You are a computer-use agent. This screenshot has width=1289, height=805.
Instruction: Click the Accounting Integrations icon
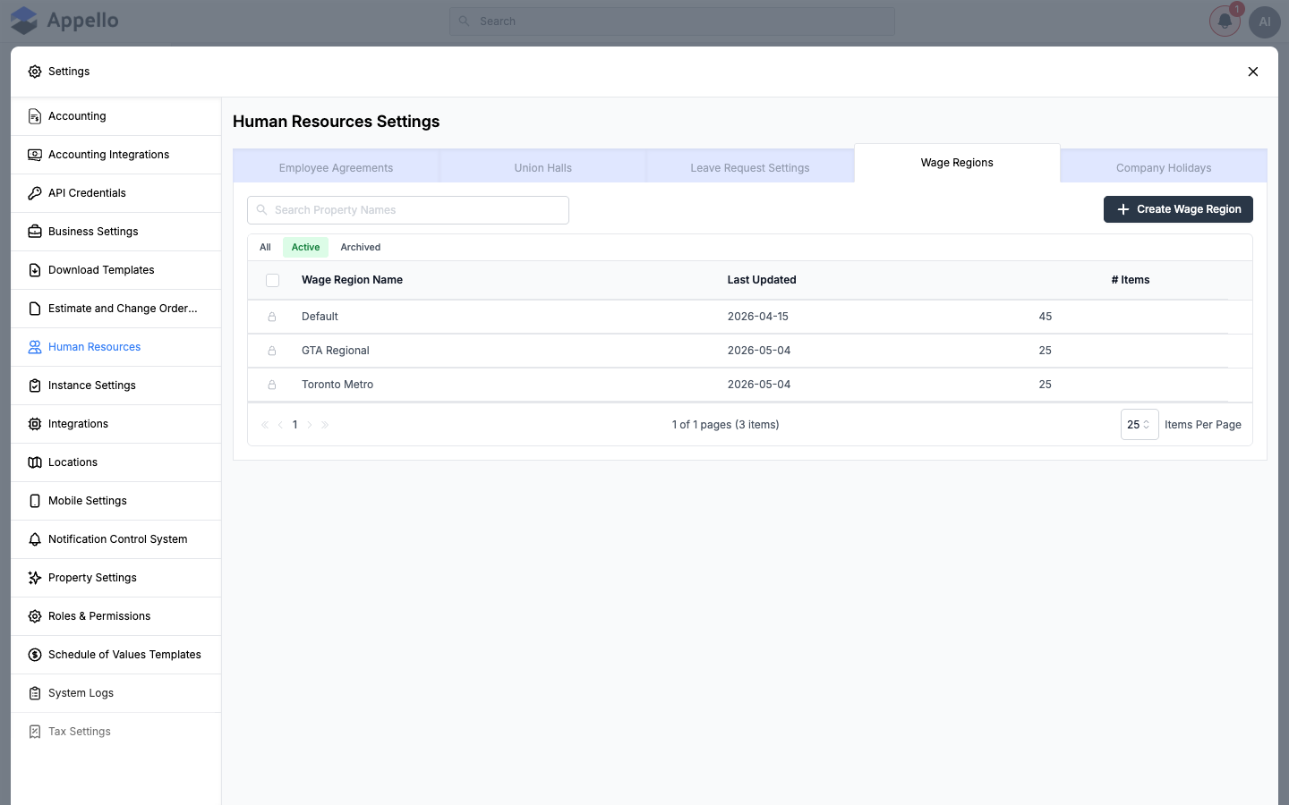[x=35, y=155]
